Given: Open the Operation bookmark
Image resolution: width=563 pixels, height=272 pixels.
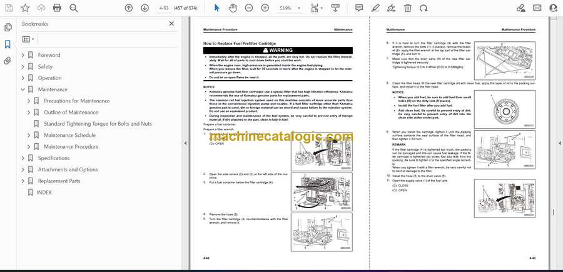Looking at the screenshot, I should pos(49,78).
